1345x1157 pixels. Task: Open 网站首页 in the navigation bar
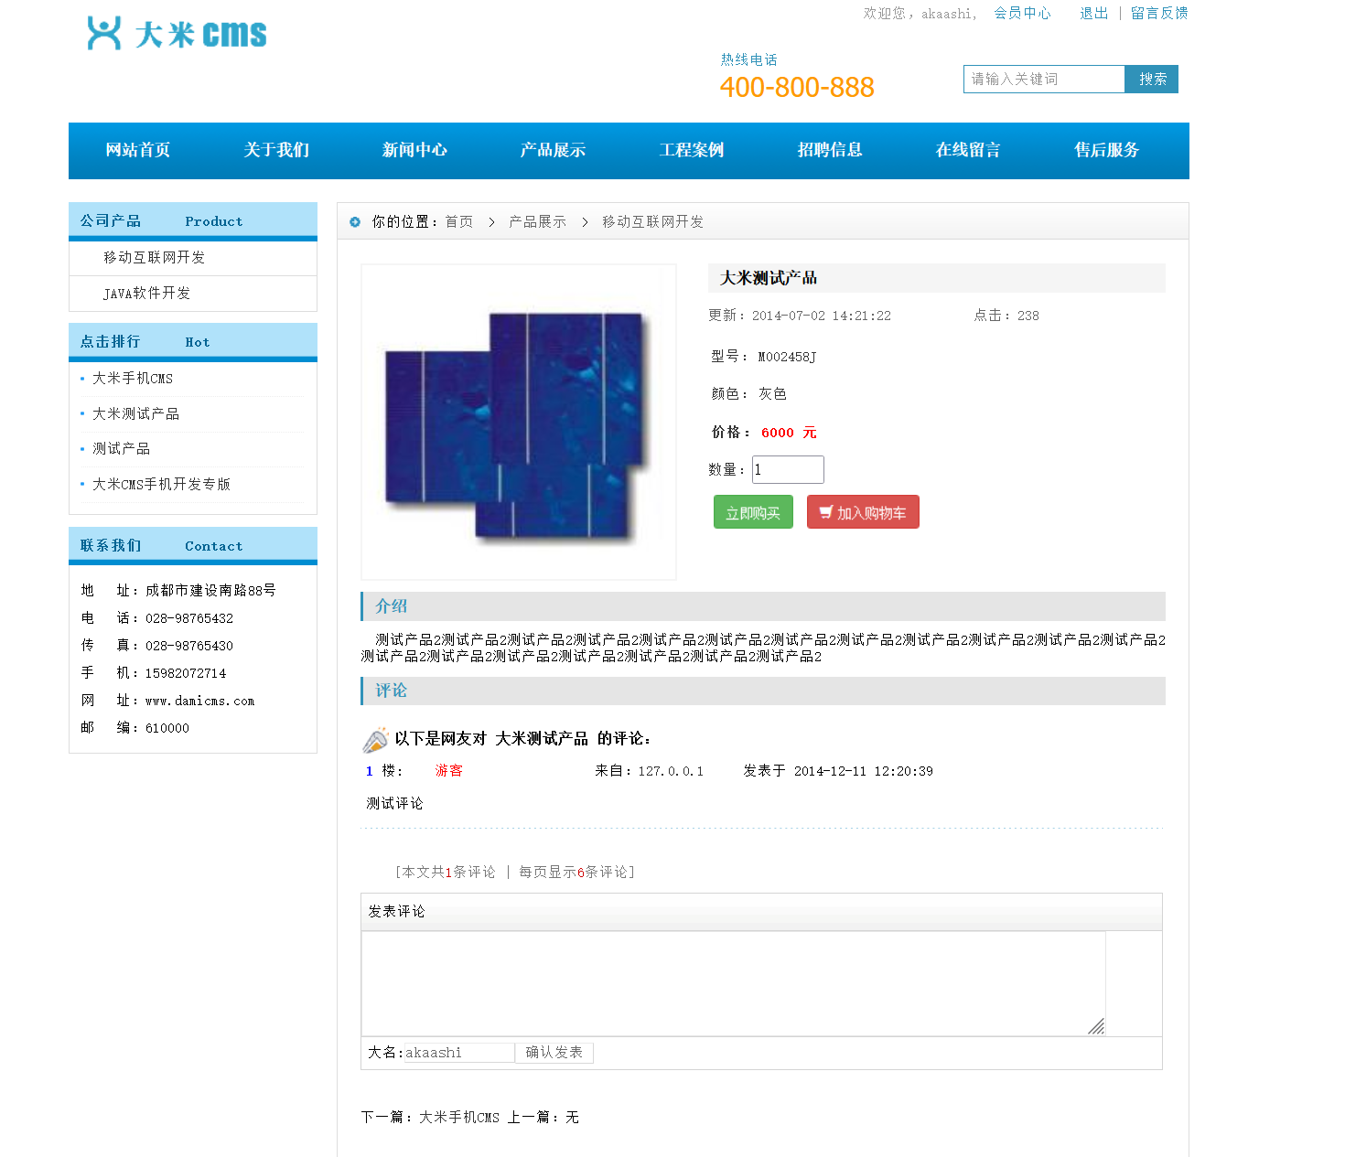point(138,150)
